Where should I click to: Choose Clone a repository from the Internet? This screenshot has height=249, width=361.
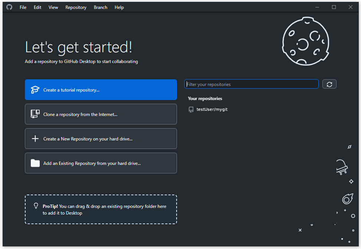point(101,114)
